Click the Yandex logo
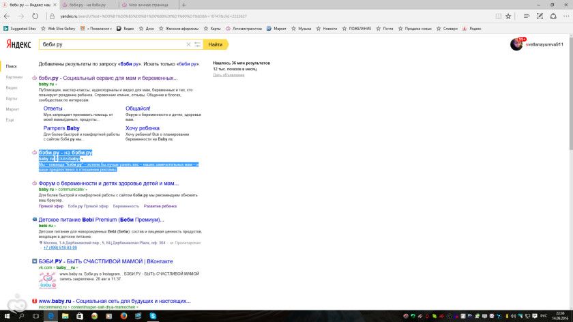The image size is (573, 322). (18, 44)
